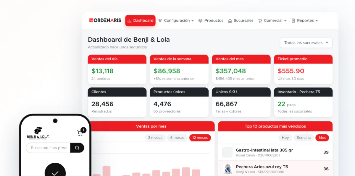Click the 65 proveedores label

(x=167, y=111)
